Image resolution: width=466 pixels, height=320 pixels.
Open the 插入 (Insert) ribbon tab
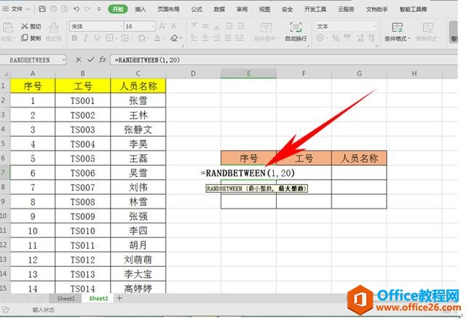[x=141, y=9]
